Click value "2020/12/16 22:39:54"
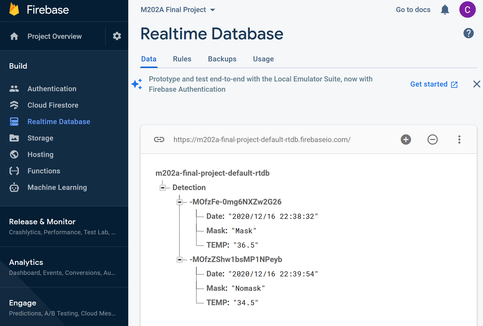 [273, 274]
